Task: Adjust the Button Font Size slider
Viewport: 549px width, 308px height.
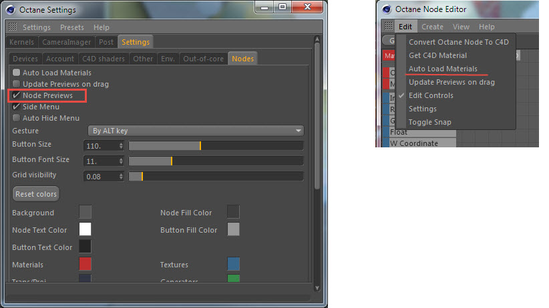Action: [216, 161]
